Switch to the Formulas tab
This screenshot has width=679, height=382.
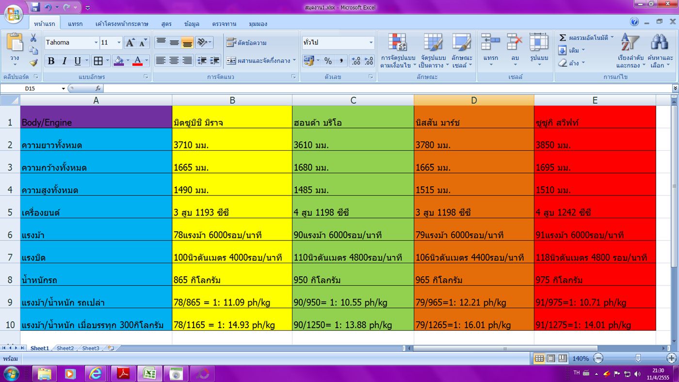[x=166, y=24]
